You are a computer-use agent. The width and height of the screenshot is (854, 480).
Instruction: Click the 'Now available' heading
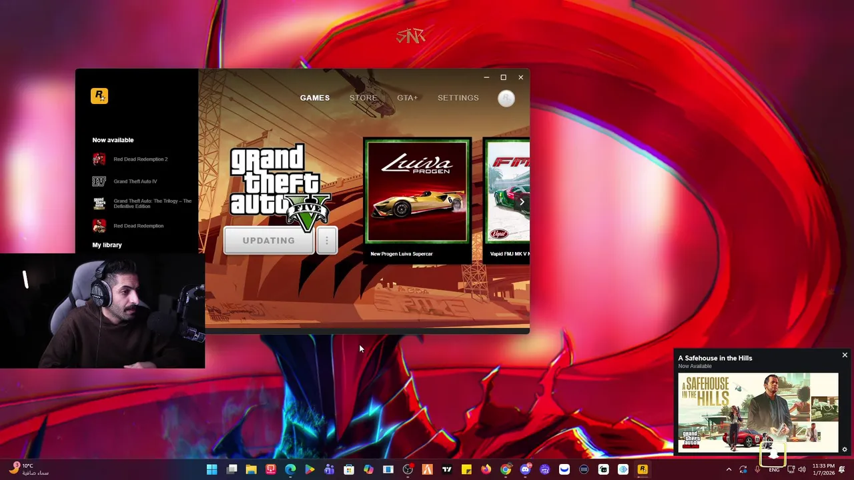pos(113,140)
